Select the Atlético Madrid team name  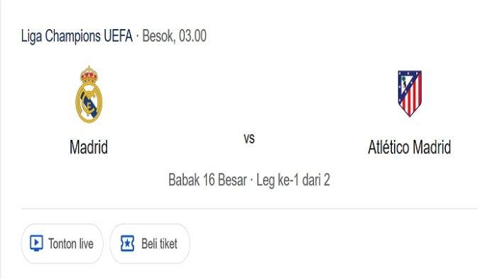(410, 147)
